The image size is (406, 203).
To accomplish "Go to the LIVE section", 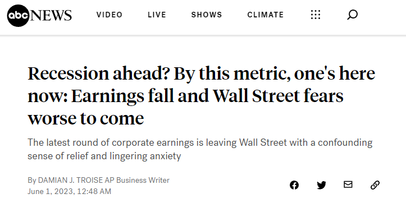I will (157, 15).
